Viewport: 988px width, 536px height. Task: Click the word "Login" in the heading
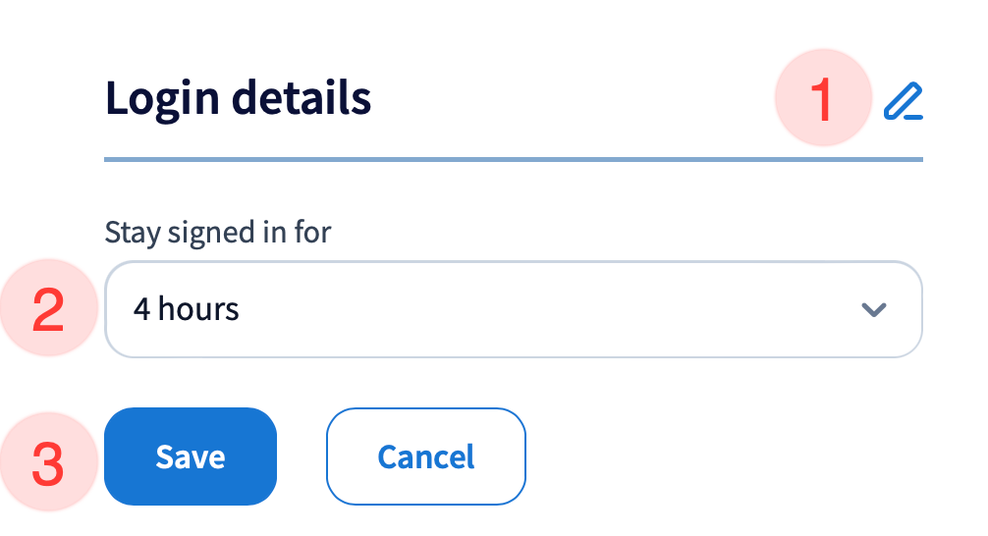coord(153,99)
